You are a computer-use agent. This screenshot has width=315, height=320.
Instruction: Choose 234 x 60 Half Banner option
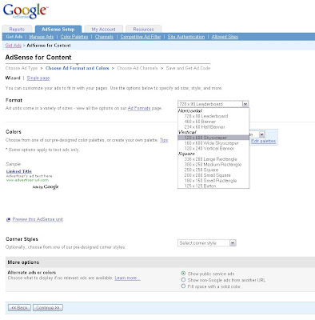[x=205, y=127]
